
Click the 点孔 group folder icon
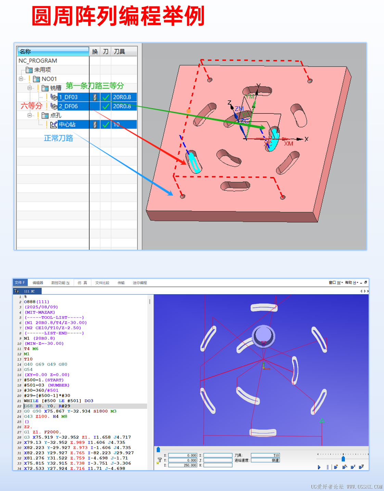click(x=45, y=115)
